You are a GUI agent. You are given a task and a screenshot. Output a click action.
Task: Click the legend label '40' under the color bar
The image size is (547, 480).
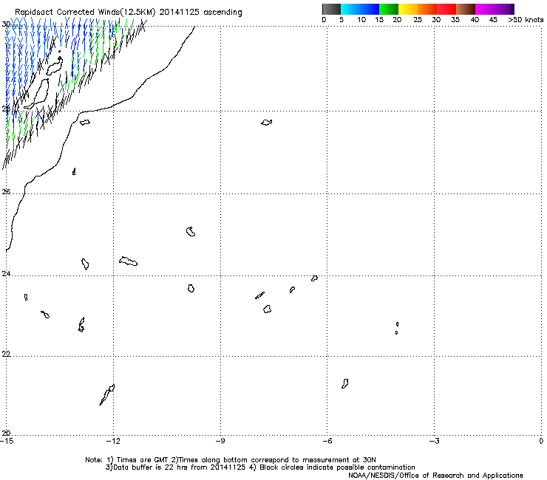[475, 20]
